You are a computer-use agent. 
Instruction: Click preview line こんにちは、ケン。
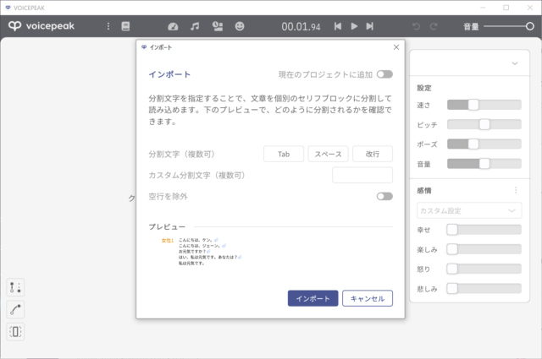196,240
